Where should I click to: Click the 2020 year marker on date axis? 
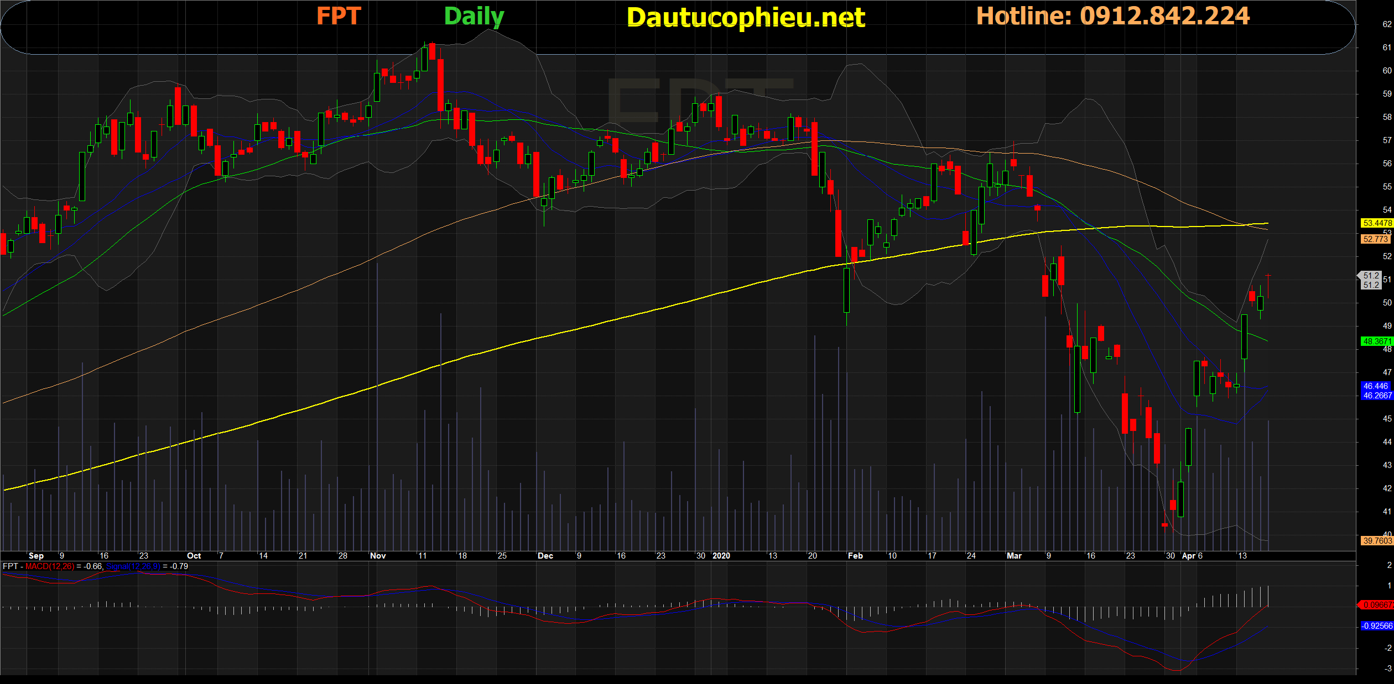tap(721, 556)
